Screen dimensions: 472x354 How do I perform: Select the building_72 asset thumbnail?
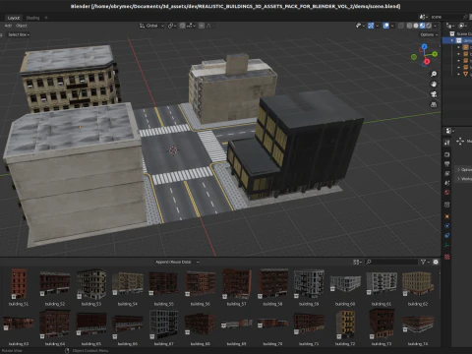pyautogui.click(x=345, y=324)
